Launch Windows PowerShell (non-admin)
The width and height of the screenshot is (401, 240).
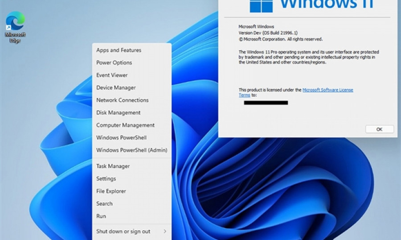pyautogui.click(x=121, y=138)
